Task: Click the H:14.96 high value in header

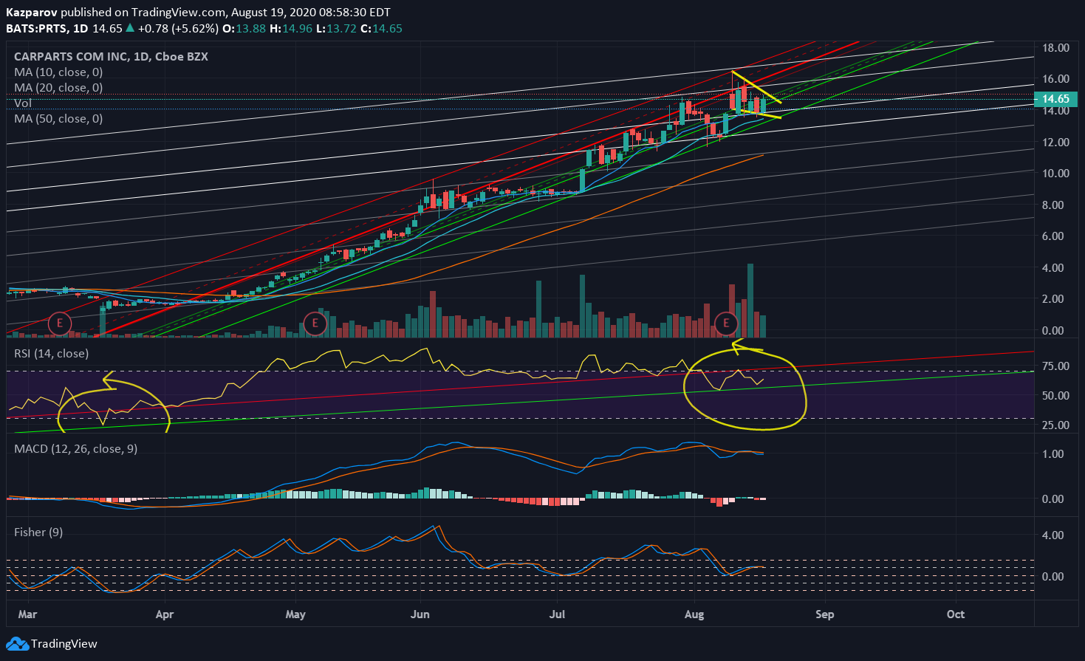Action: pos(290,28)
